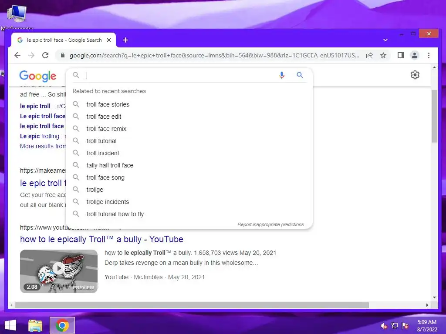Choose suggestion 'troll face song'
Screen dimensions: 446x334
(x=189, y=177)
